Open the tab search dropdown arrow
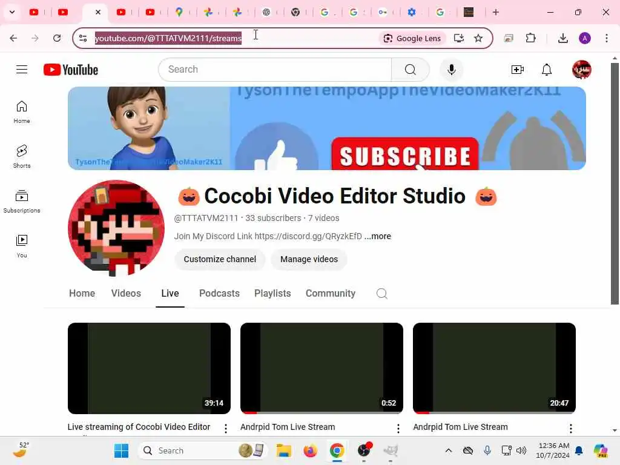 pyautogui.click(x=12, y=12)
